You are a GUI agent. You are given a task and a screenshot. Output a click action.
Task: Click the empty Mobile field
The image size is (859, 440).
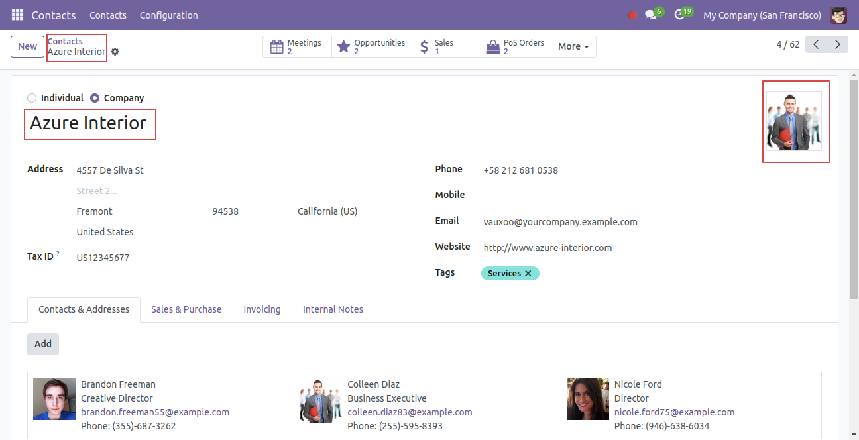click(x=652, y=196)
